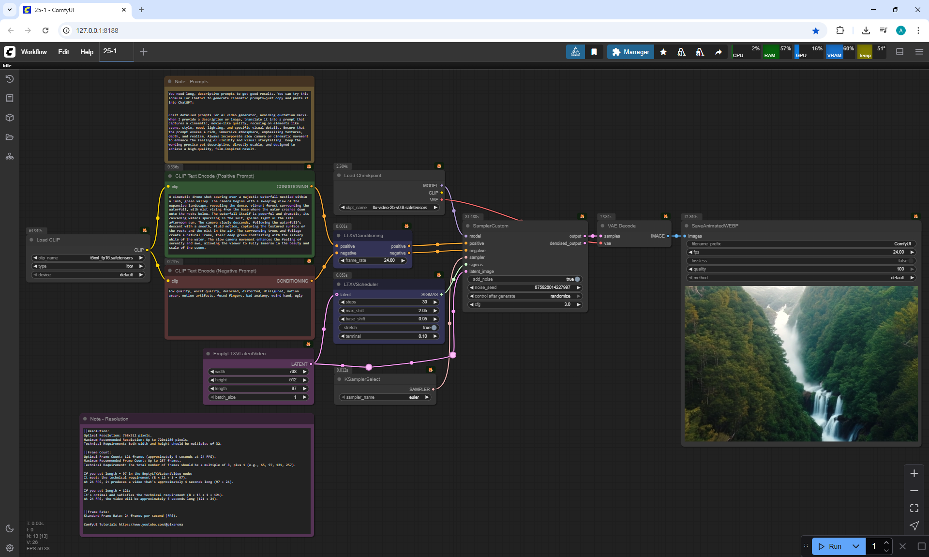Toggle stretch switch in LTXVScheduler
Viewport: 929px width, 557px height.
coord(434,328)
